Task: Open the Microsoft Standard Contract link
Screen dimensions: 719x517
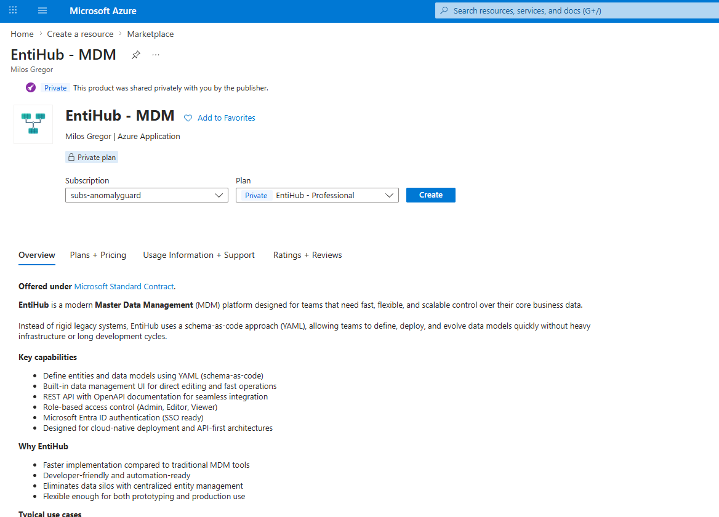Action: [124, 286]
